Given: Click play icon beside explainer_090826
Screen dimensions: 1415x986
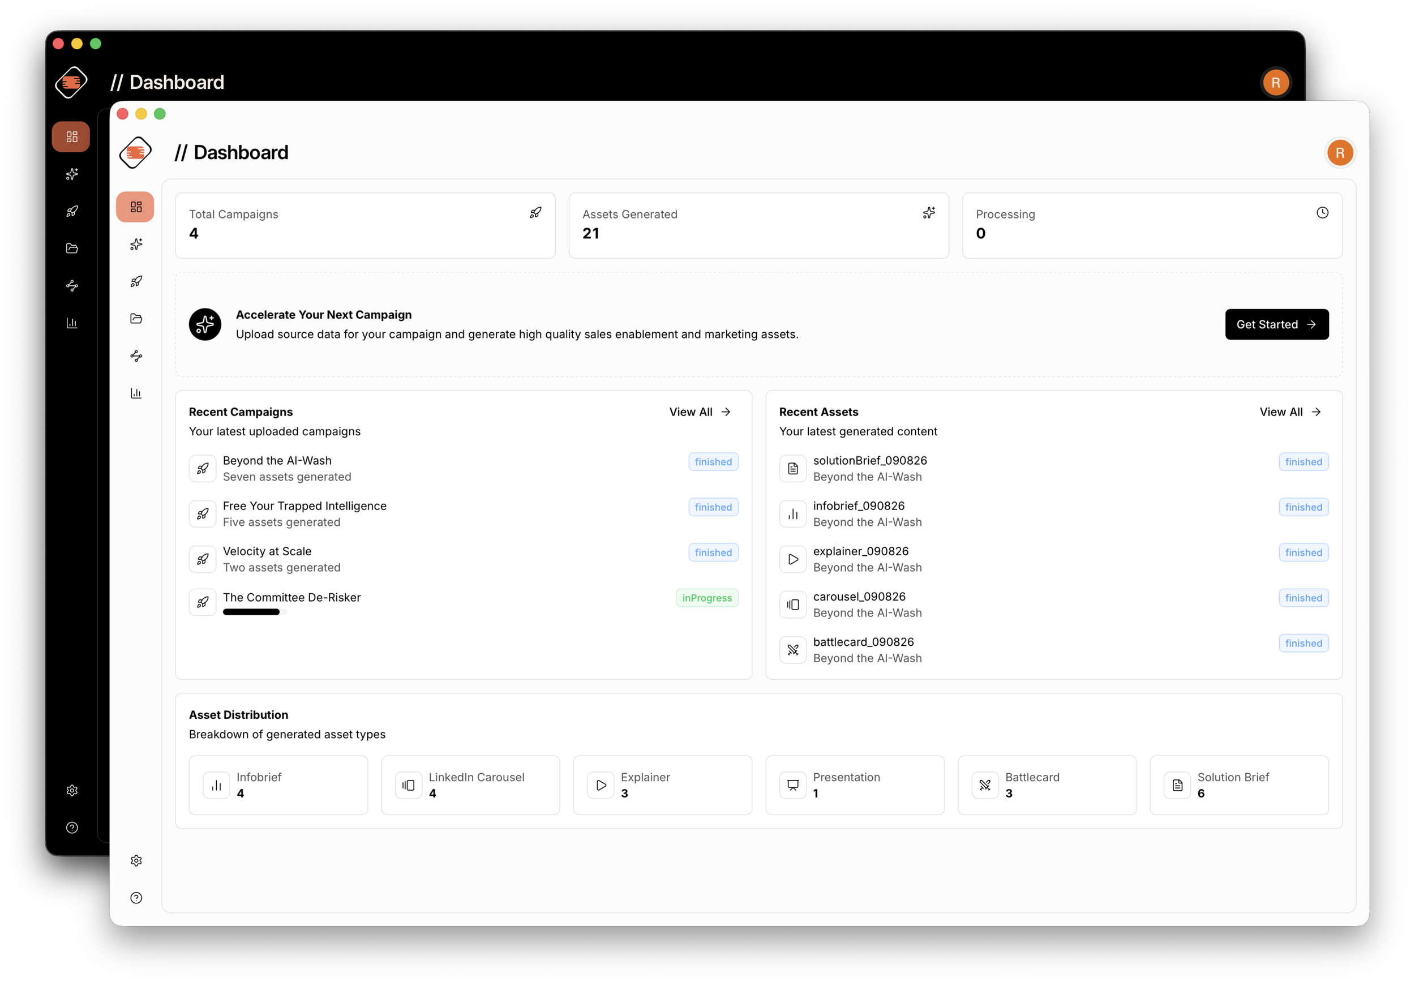Looking at the screenshot, I should [793, 560].
